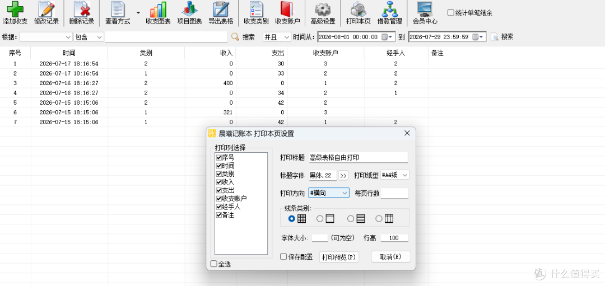The width and height of the screenshot is (605, 286).
Task: Toggle 统计单笔结余 checkbox
Action: pyautogui.click(x=450, y=13)
